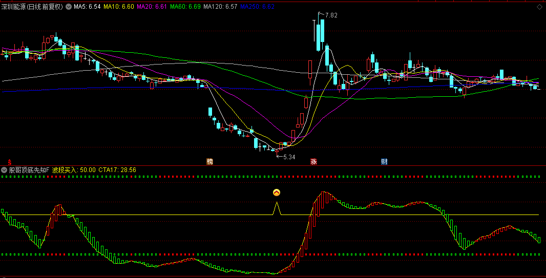
Task: Click the orange buy-signal arrow icon
Action: point(277,193)
